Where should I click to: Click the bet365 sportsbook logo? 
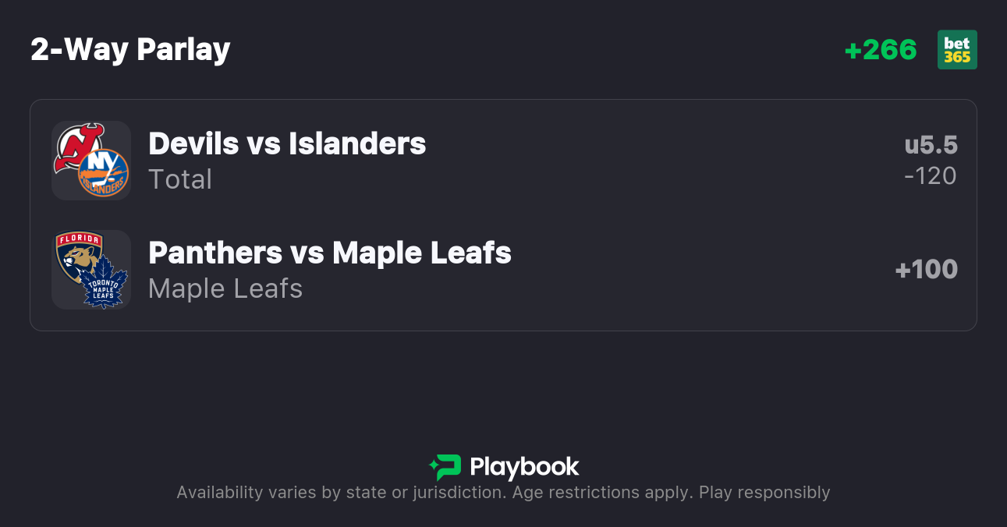click(957, 50)
